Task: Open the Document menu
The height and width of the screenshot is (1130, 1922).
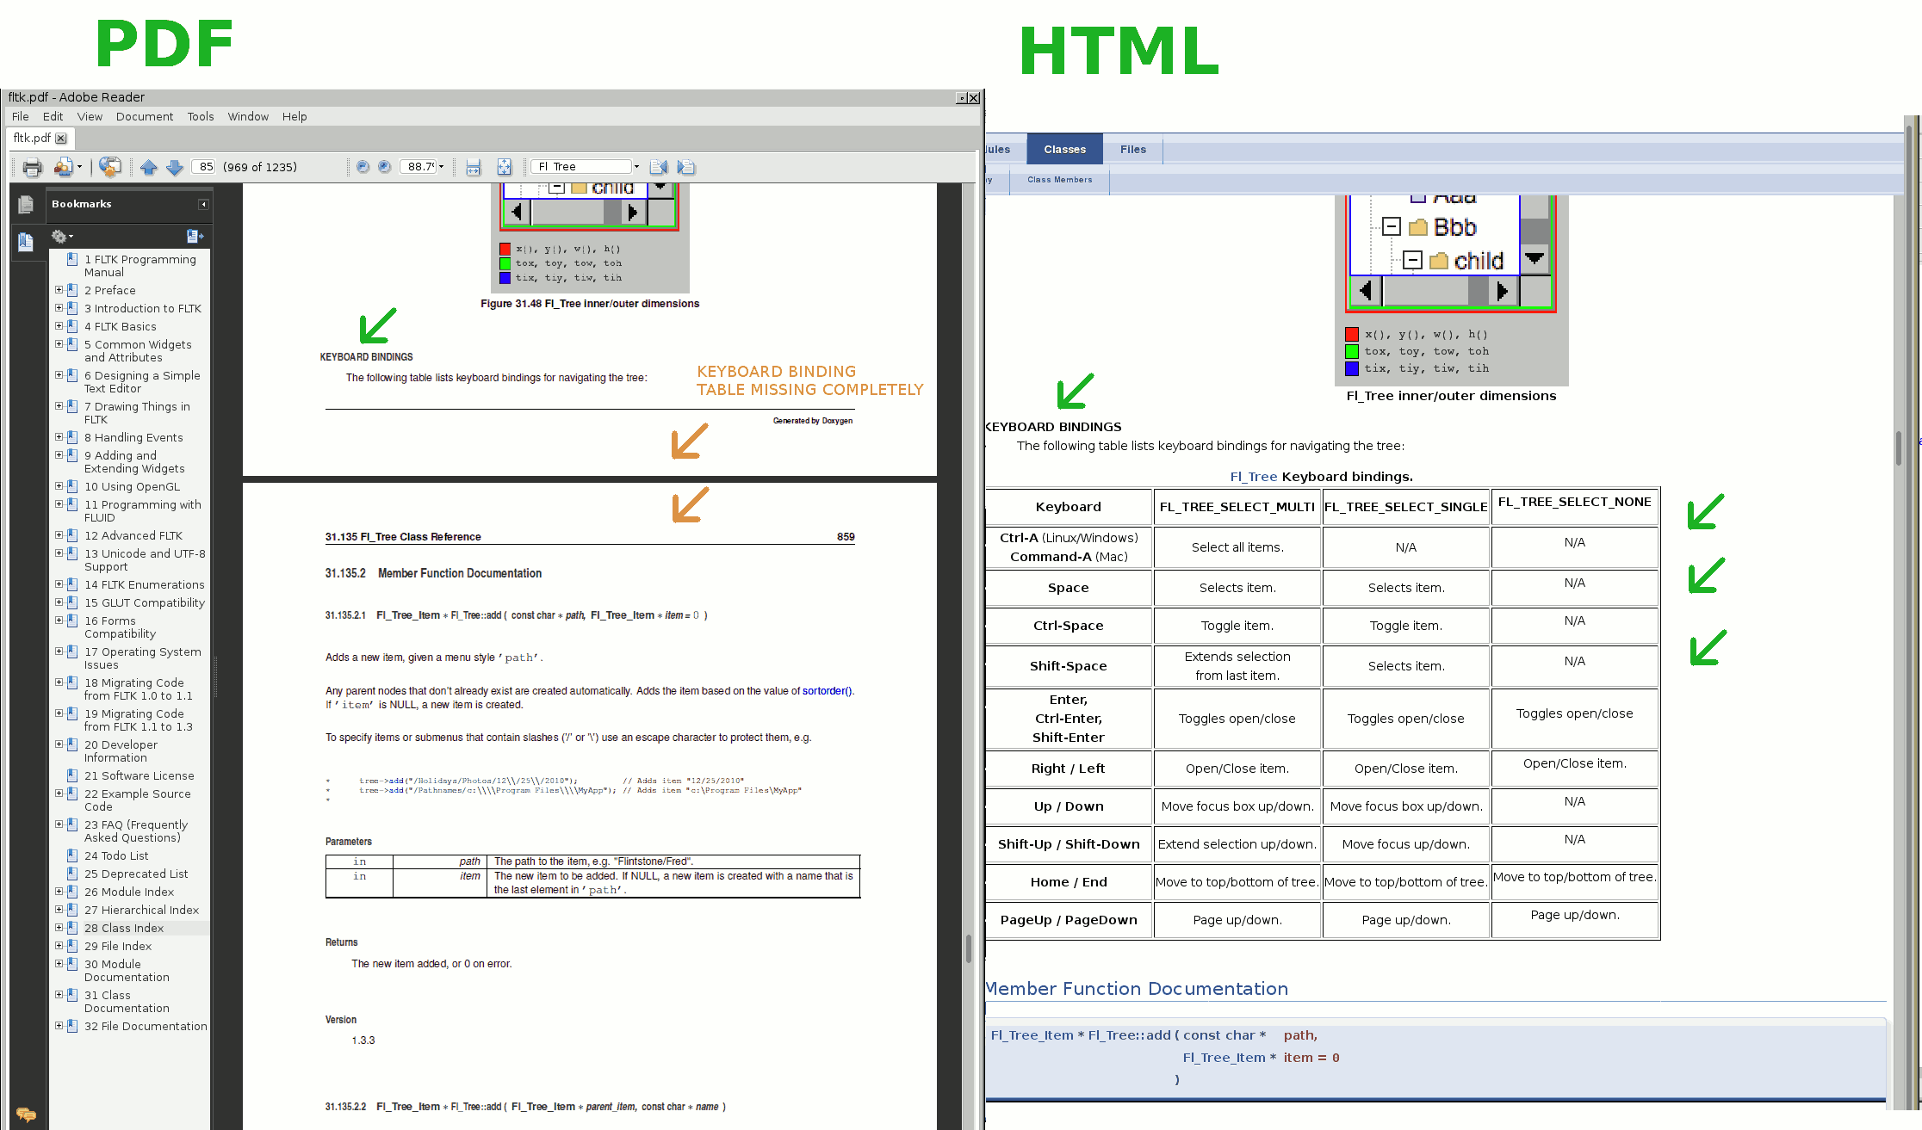Action: 145,116
